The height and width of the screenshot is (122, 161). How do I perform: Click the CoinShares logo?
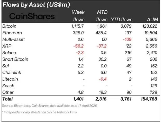[32, 16]
